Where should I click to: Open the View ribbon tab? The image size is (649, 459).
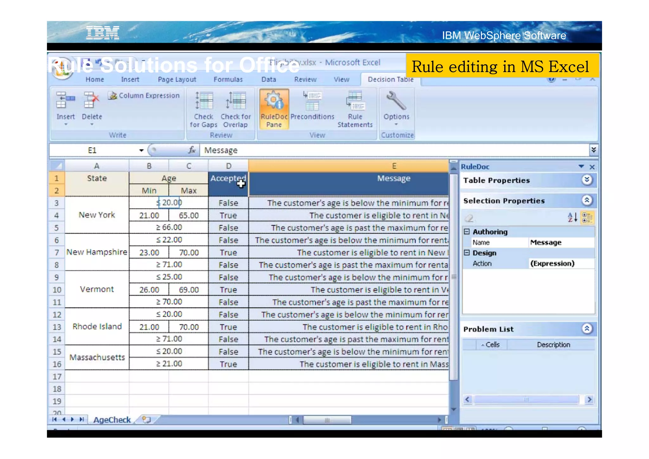tap(341, 80)
